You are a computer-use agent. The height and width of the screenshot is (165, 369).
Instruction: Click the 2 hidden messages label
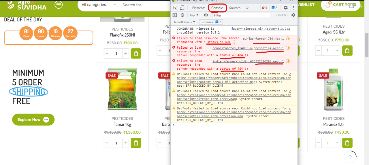point(282,15)
